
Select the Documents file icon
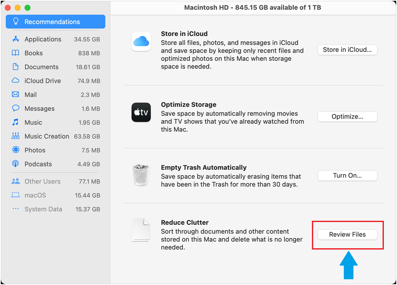[x=15, y=67]
